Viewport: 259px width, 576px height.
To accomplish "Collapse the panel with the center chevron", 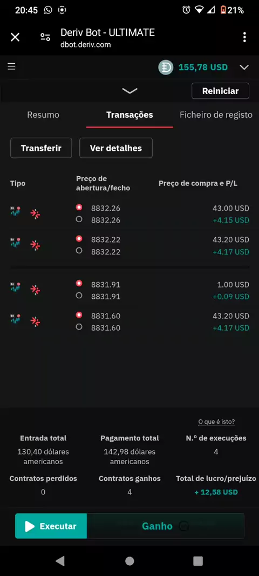I will click(129, 91).
